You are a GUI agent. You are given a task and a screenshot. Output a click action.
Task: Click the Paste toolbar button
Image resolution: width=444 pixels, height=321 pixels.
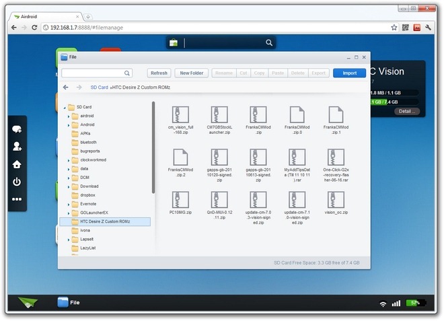[278, 73]
